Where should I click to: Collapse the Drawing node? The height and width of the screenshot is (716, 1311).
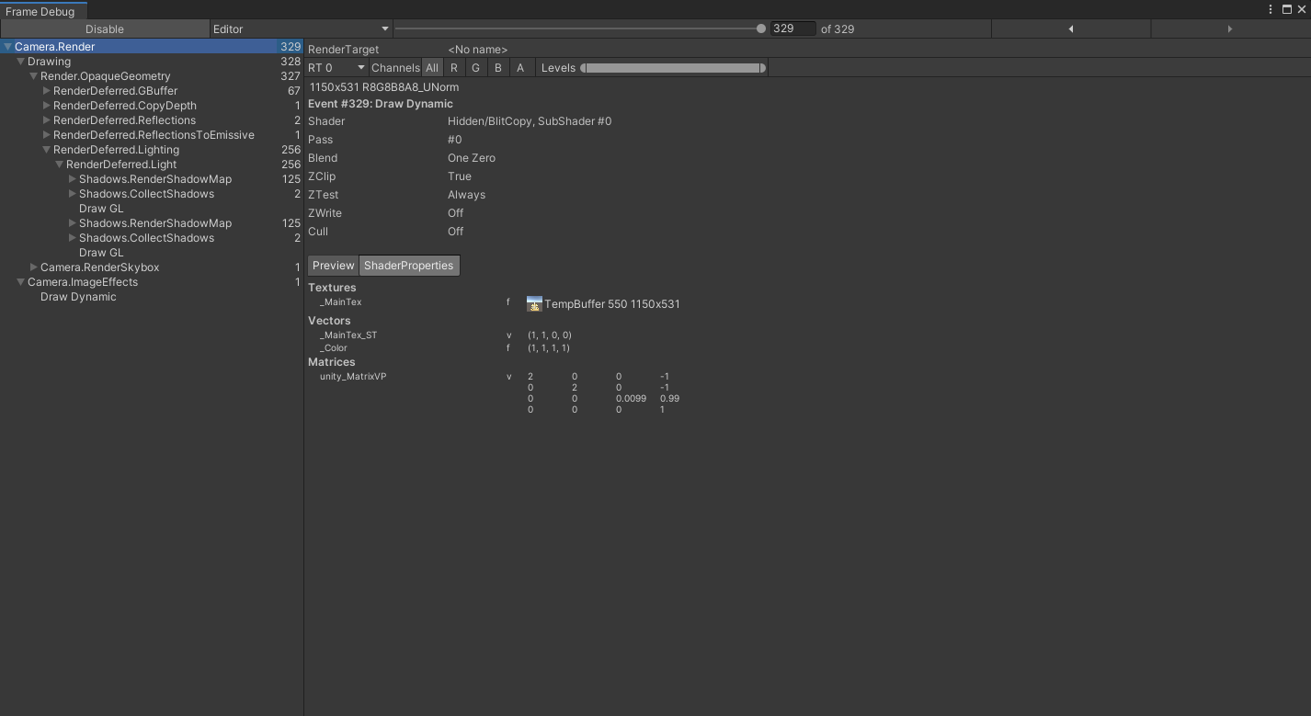click(x=21, y=62)
